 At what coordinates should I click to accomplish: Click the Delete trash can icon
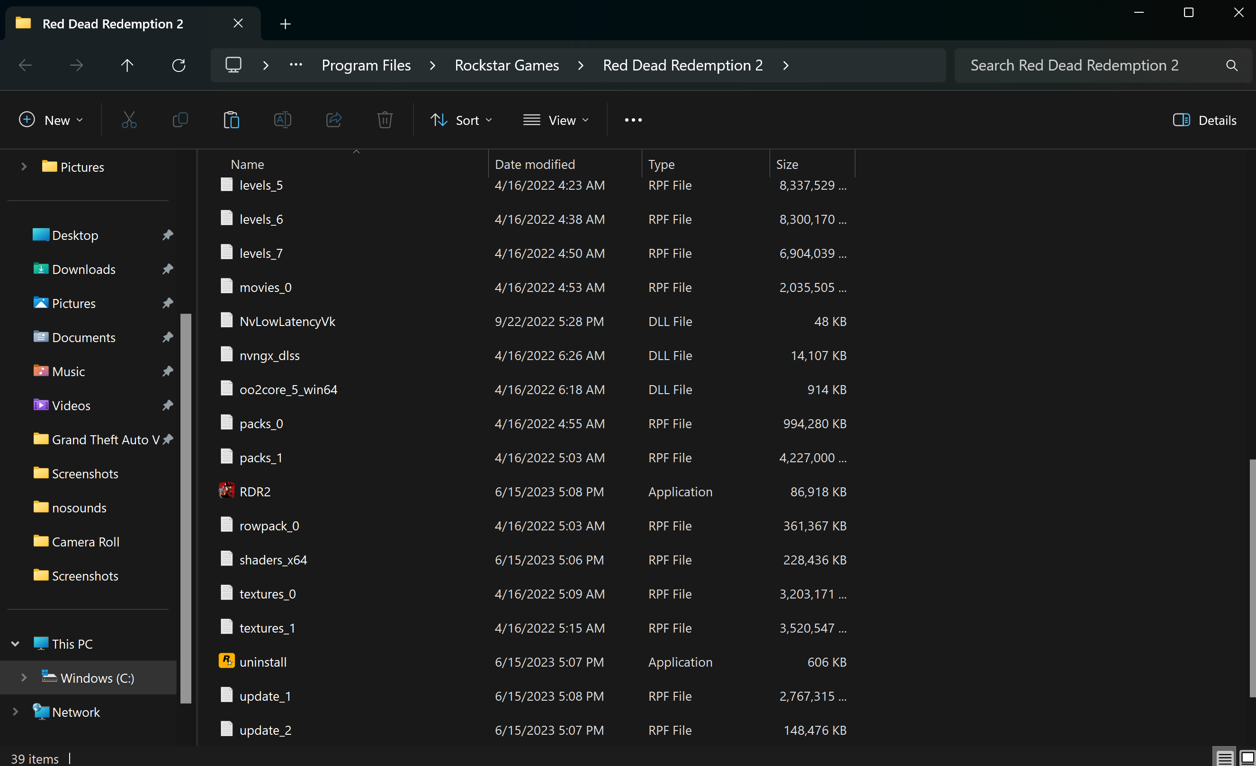tap(385, 120)
